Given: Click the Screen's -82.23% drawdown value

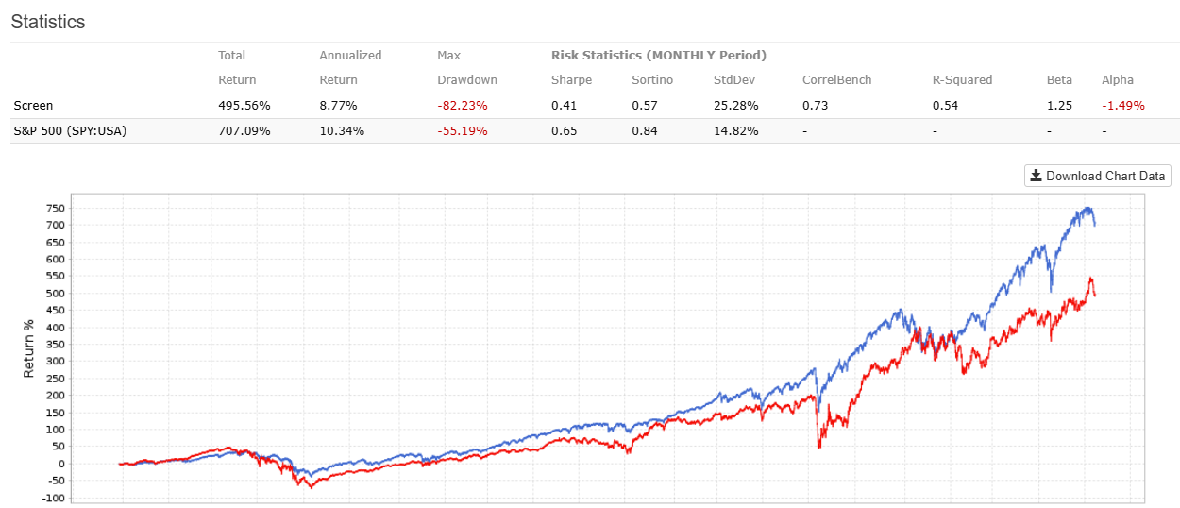Looking at the screenshot, I should (462, 106).
